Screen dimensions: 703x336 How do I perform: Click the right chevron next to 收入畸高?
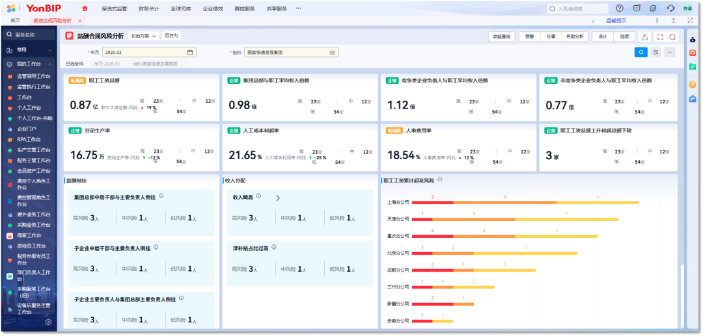[x=277, y=198]
